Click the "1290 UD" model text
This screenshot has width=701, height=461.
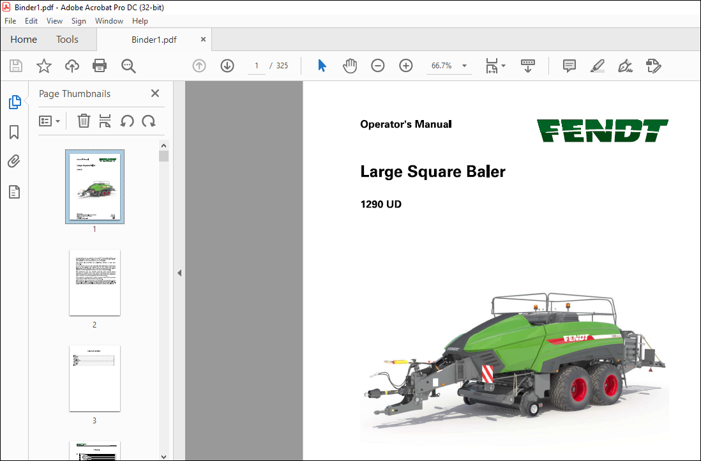point(381,204)
